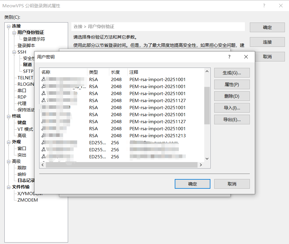Click 确定 in the MeowVPS properties window

point(267,27)
